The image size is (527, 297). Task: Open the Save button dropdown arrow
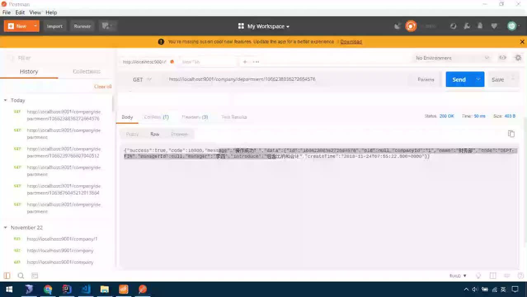pos(513,79)
